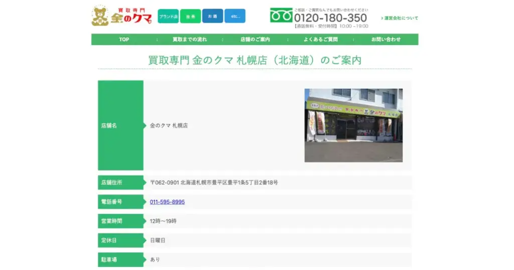The image size is (514, 270).
Task: Select the お酒 category button
Action: [x=212, y=16]
